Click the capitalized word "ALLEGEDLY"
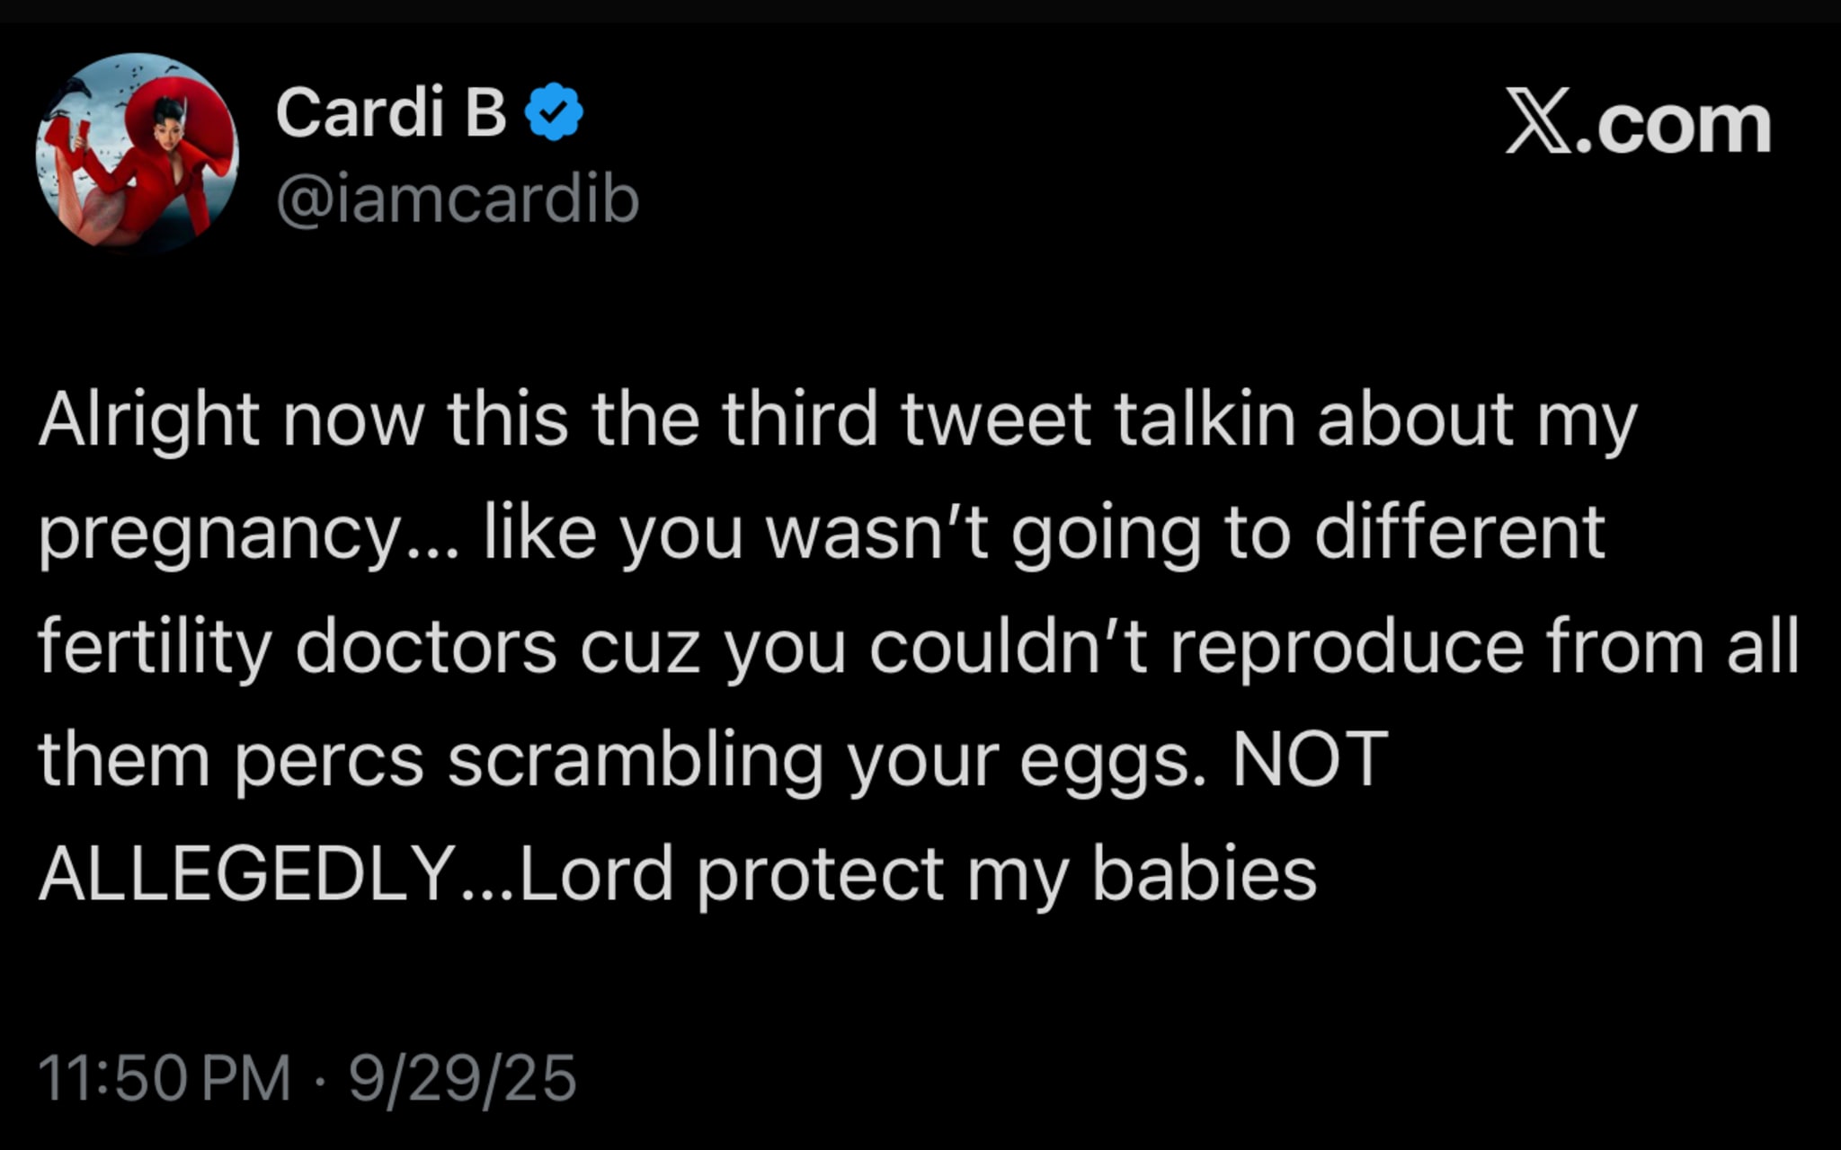Screen dimensions: 1841x1150 click(x=247, y=874)
